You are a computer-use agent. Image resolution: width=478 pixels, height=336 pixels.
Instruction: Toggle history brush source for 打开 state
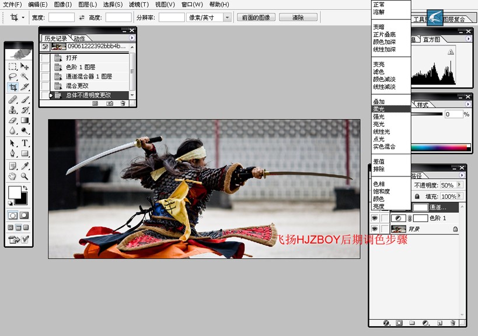click(45, 58)
